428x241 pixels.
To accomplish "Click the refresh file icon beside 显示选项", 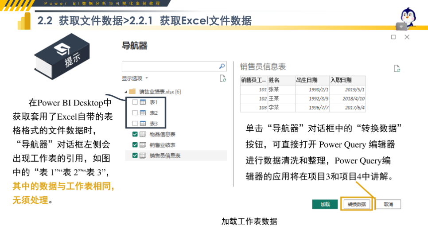I will tap(223, 78).
